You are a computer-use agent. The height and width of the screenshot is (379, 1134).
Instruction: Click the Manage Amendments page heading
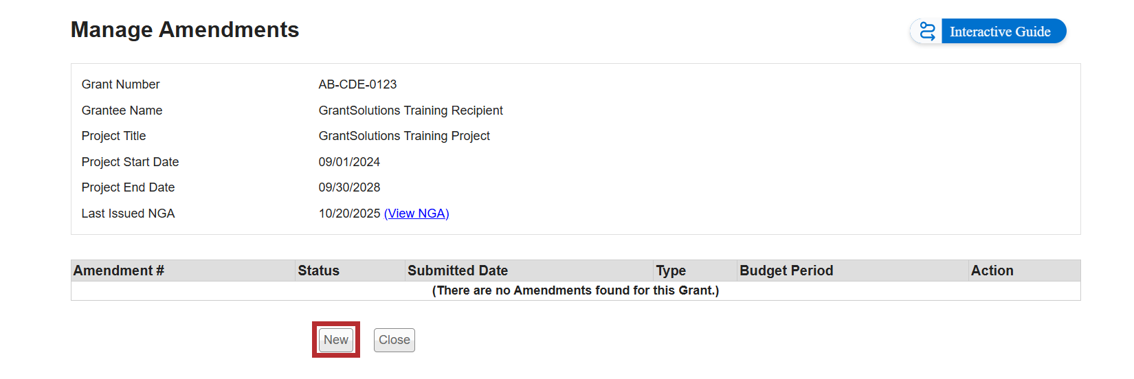click(x=185, y=30)
